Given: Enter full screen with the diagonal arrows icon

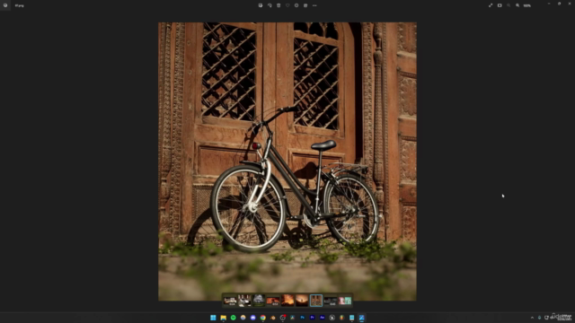Looking at the screenshot, I should (x=491, y=5).
